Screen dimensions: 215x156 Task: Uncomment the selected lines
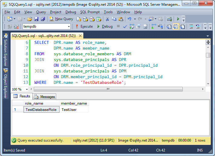pyautogui.click(x=197, y=26)
